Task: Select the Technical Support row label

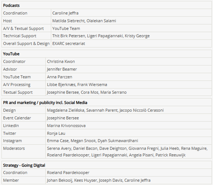Action: 19,36
